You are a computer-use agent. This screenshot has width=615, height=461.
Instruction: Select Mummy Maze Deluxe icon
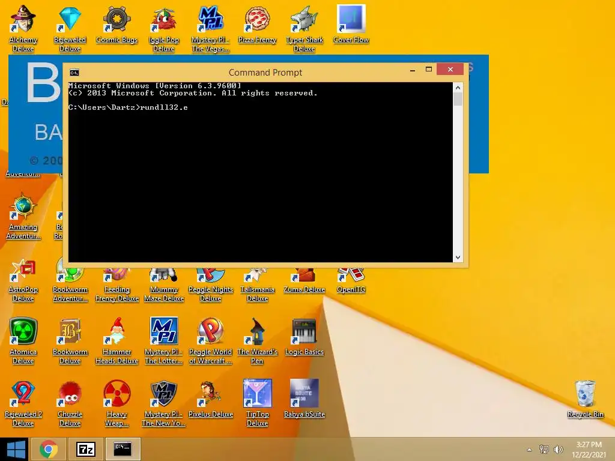pyautogui.click(x=163, y=285)
